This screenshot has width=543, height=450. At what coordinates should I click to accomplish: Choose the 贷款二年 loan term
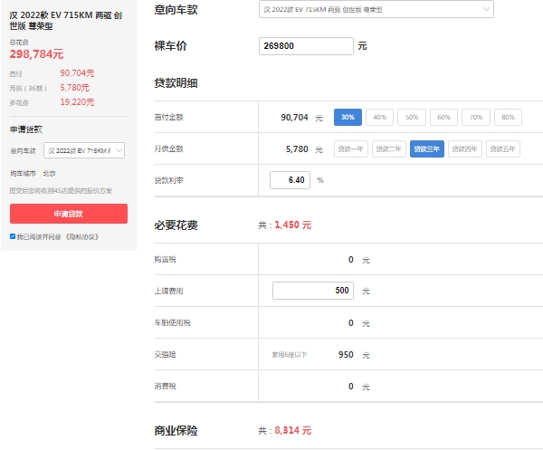tap(389, 148)
